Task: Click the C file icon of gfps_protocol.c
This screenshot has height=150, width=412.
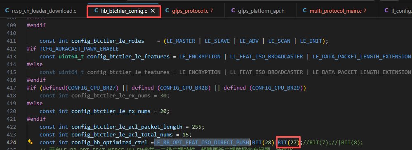Action: tap(167, 11)
